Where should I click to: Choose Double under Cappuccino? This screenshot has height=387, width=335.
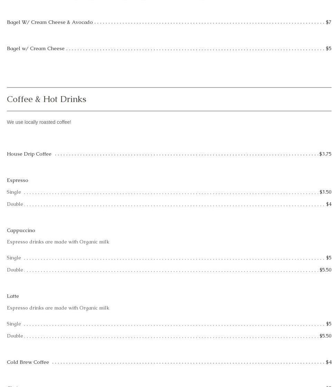(x=15, y=270)
